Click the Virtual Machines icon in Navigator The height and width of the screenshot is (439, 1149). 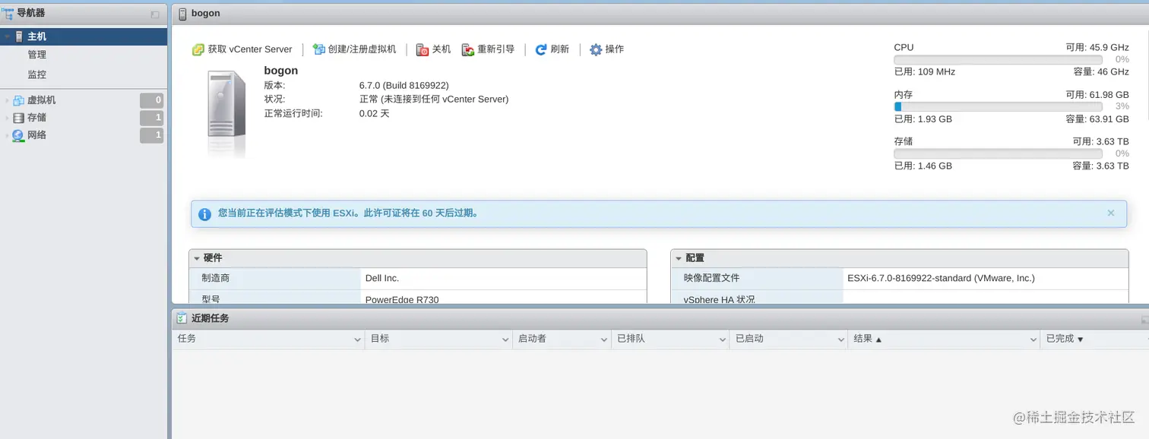click(x=19, y=100)
